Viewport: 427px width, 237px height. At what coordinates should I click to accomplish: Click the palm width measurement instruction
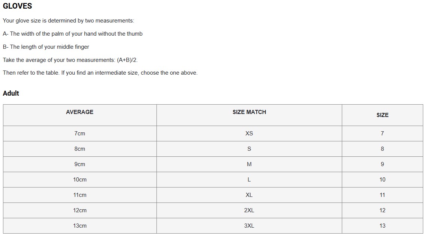click(x=73, y=34)
